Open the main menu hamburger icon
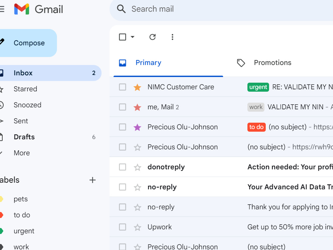Screen dimensions: 333x250 click(2, 9)
